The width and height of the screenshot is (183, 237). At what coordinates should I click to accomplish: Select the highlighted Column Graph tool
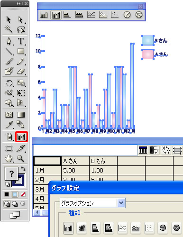21,137
